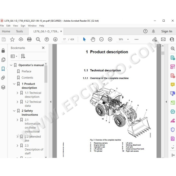Open the Window menu

pos(32,26)
